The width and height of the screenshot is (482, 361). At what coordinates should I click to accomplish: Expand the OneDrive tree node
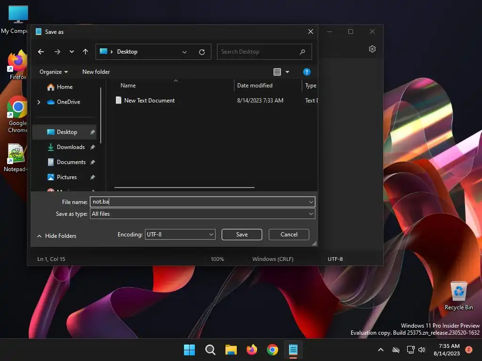click(39, 102)
